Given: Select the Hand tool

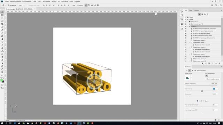Looking at the screenshot, I should pyautogui.click(x=2, y=69).
